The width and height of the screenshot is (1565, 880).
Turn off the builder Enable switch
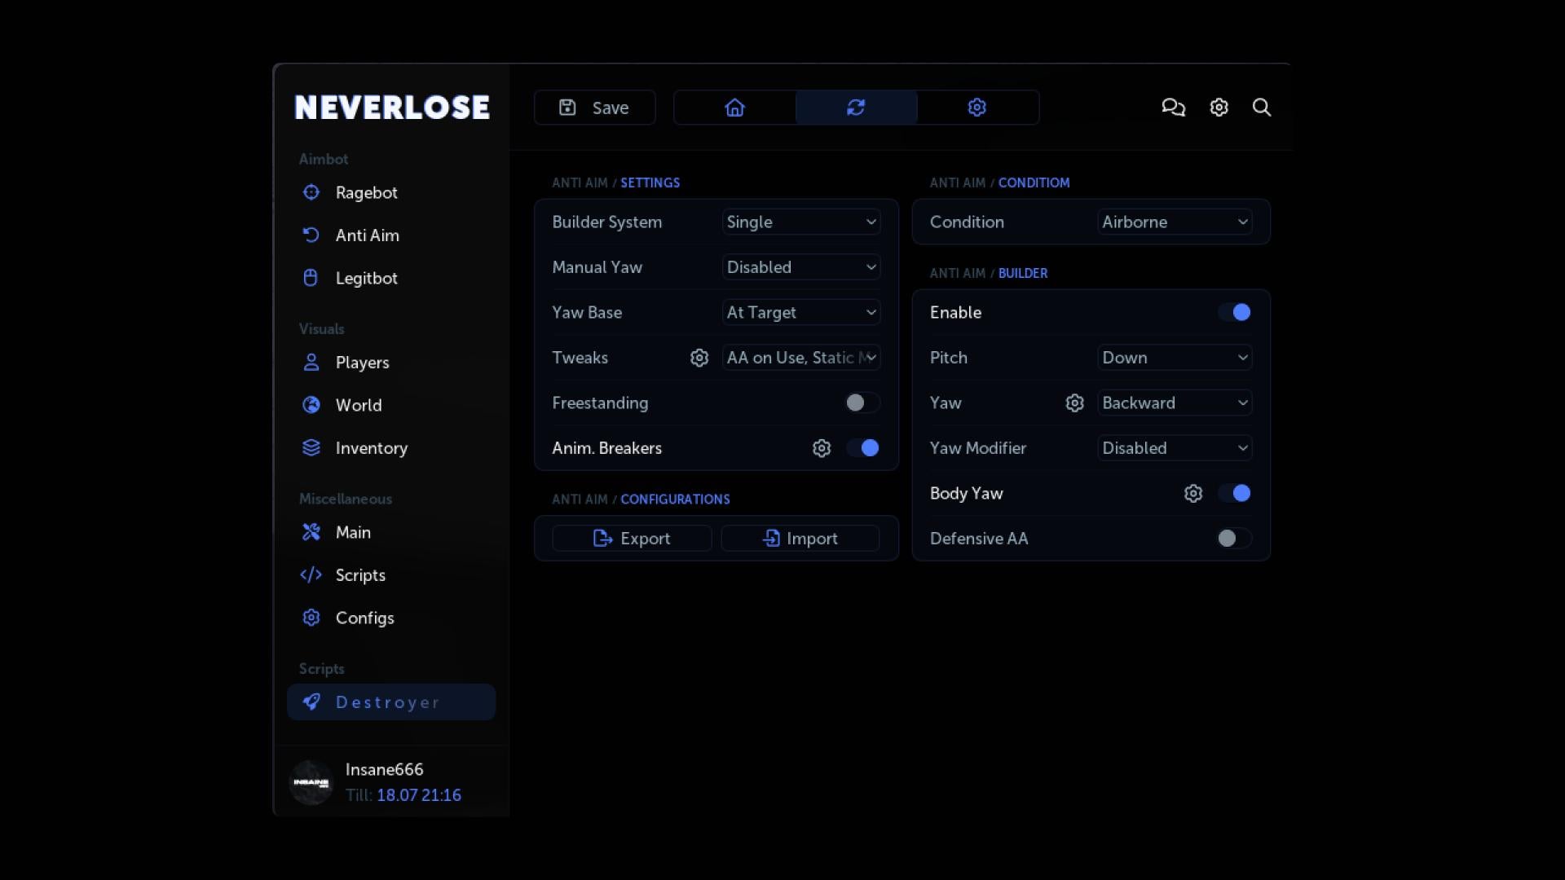[x=1233, y=312]
